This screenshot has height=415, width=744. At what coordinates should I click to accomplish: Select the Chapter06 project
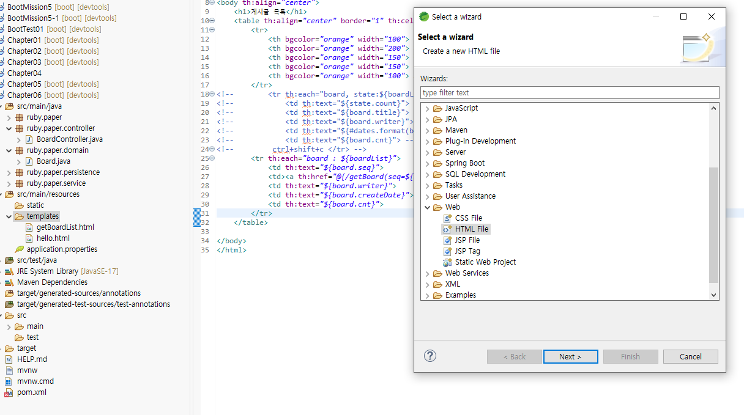[x=53, y=95]
